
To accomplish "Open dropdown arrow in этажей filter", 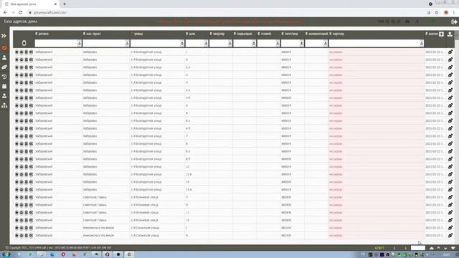I will point(278,43).
